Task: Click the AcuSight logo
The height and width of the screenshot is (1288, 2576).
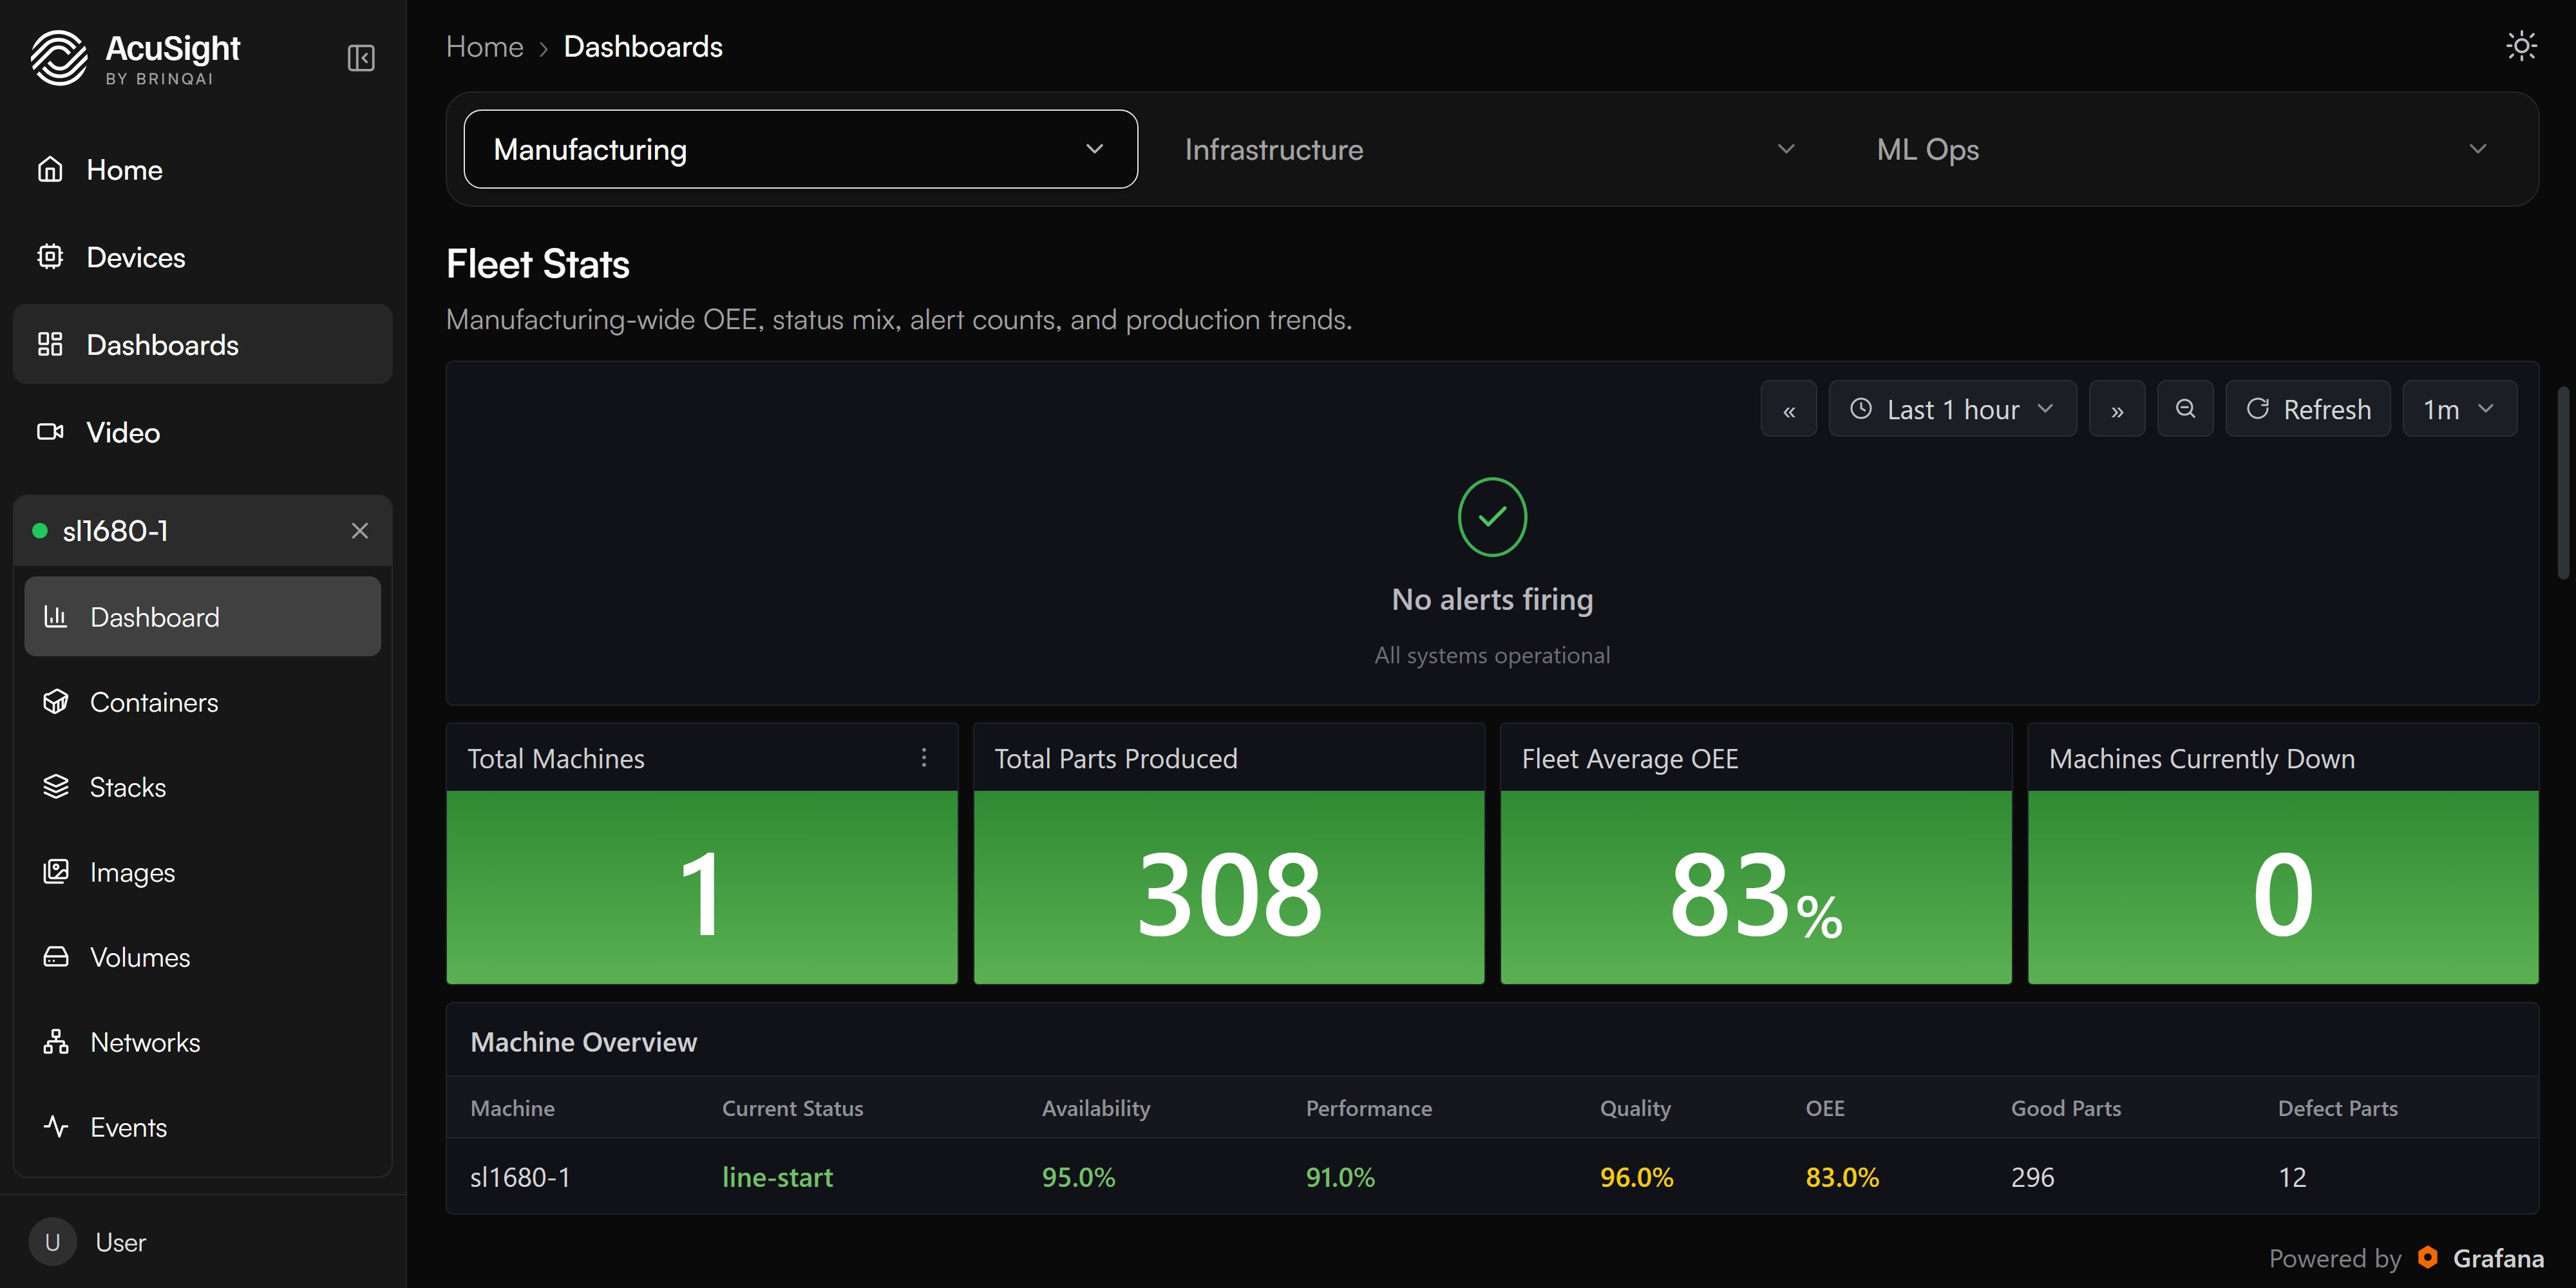Action: pyautogui.click(x=136, y=58)
